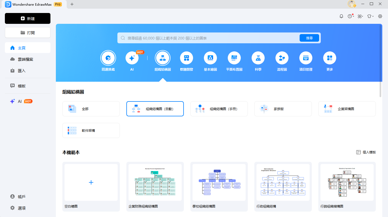
Task: Open the notification bell icon
Action: click(x=341, y=16)
